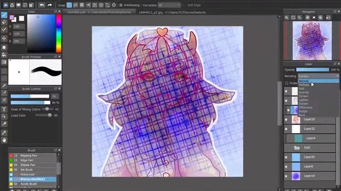
Task: Choose Difference blending mode
Action: click(319, 107)
